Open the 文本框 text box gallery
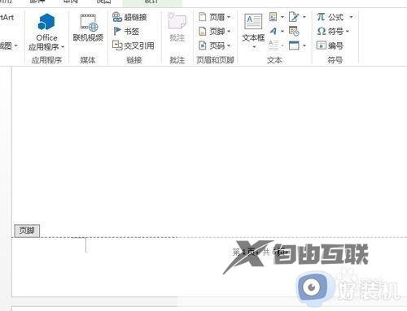The image size is (407, 311). pyautogui.click(x=253, y=31)
